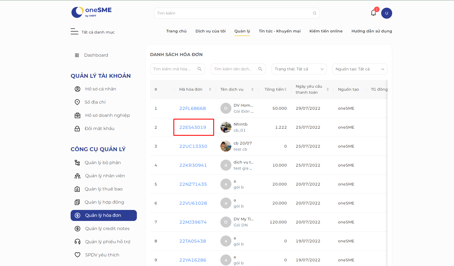Open invoice 22VU61028

pyautogui.click(x=193, y=203)
